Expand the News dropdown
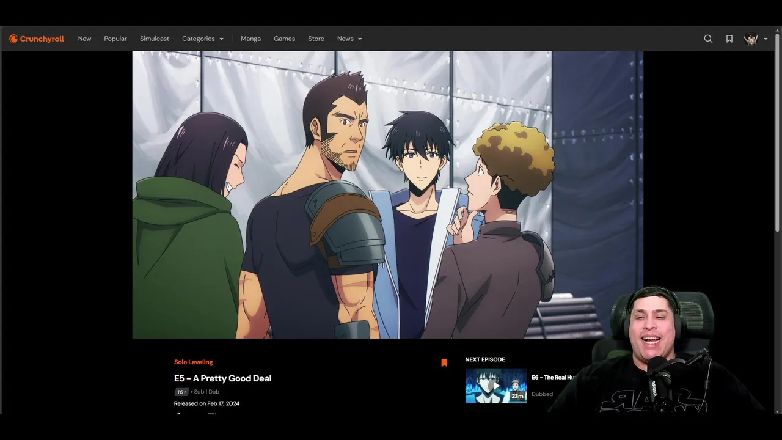The height and width of the screenshot is (440, 782). click(x=349, y=38)
